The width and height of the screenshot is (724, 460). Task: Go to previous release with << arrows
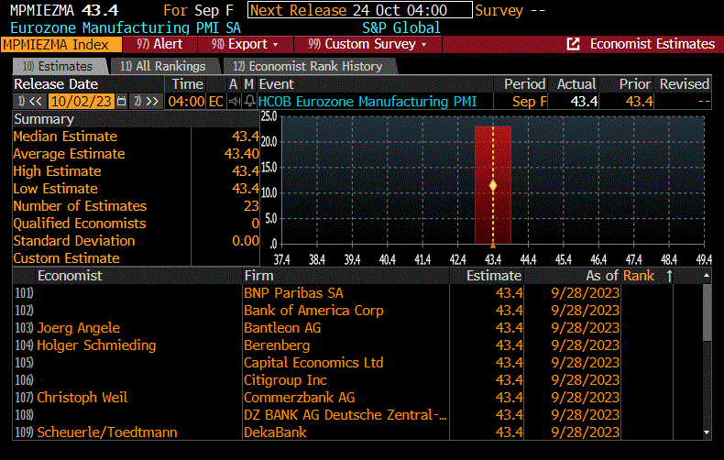[x=30, y=101]
